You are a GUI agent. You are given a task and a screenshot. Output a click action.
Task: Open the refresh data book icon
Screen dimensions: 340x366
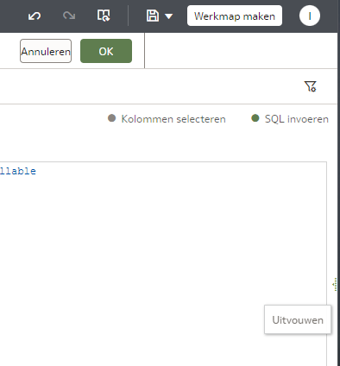click(x=104, y=16)
